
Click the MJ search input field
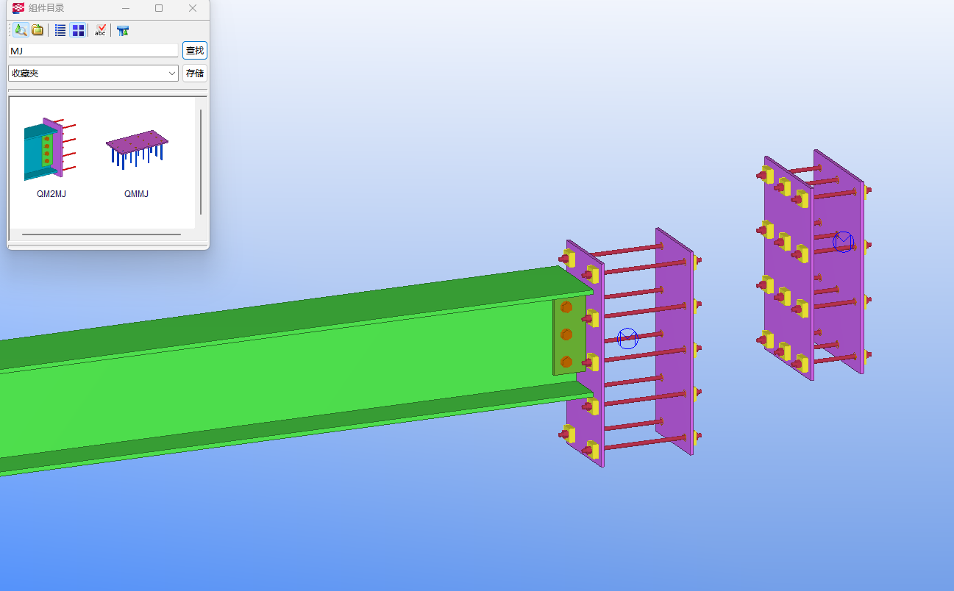(93, 51)
